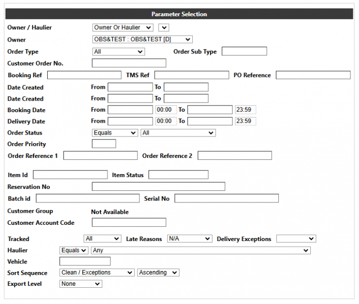Open the Order Type All dropdown
The height and width of the screenshot is (304, 359).
118,52
